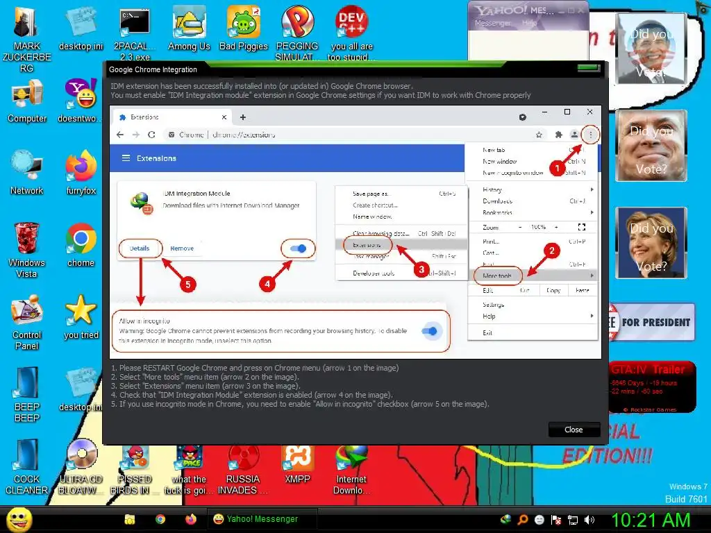Toggle the IDM Integration Module switch
Screen dimensions: 711x533
click(x=298, y=248)
